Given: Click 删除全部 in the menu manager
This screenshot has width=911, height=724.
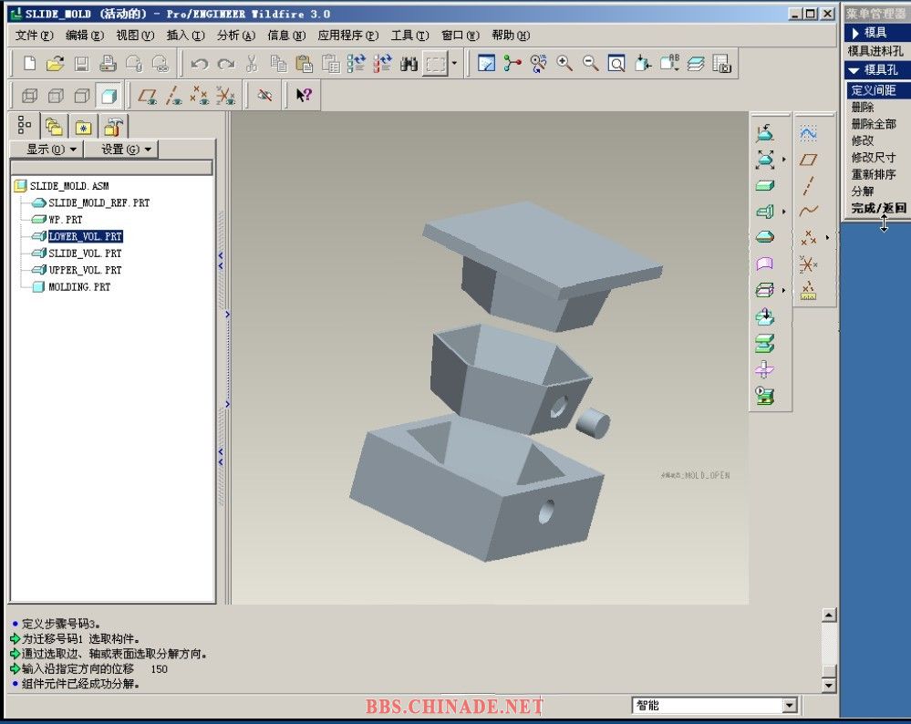Looking at the screenshot, I should click(x=873, y=124).
